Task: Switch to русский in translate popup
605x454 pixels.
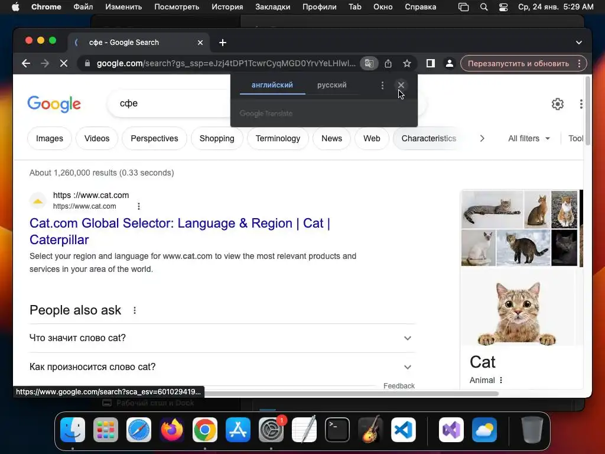Action: [332, 85]
